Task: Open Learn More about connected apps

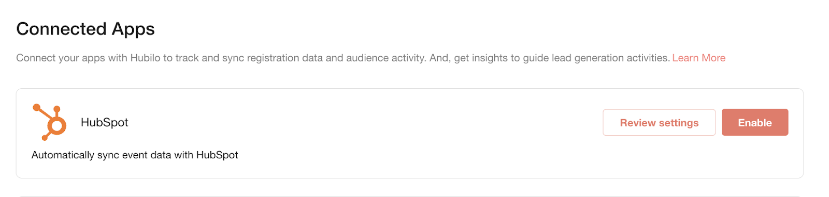Action: (x=698, y=58)
